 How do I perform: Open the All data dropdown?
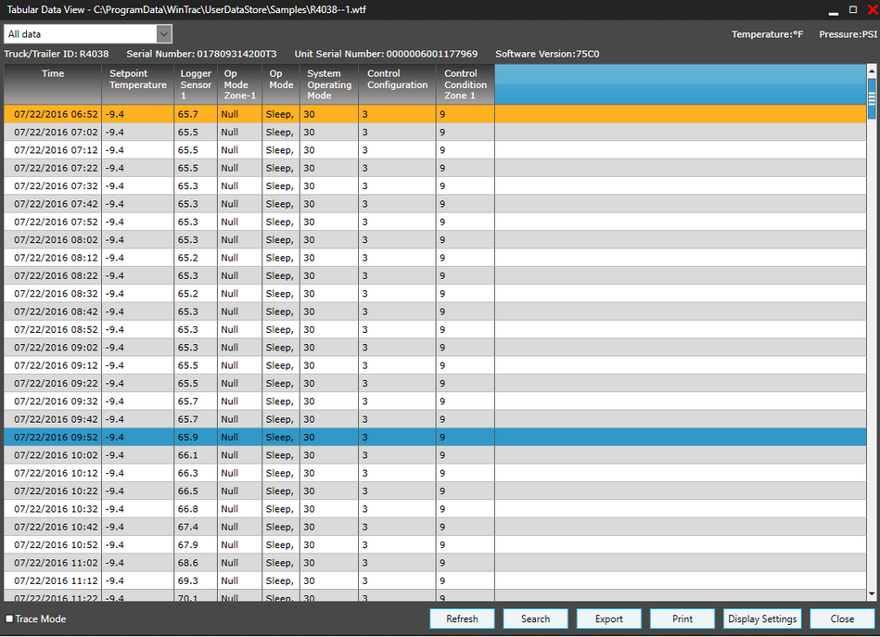tap(163, 34)
